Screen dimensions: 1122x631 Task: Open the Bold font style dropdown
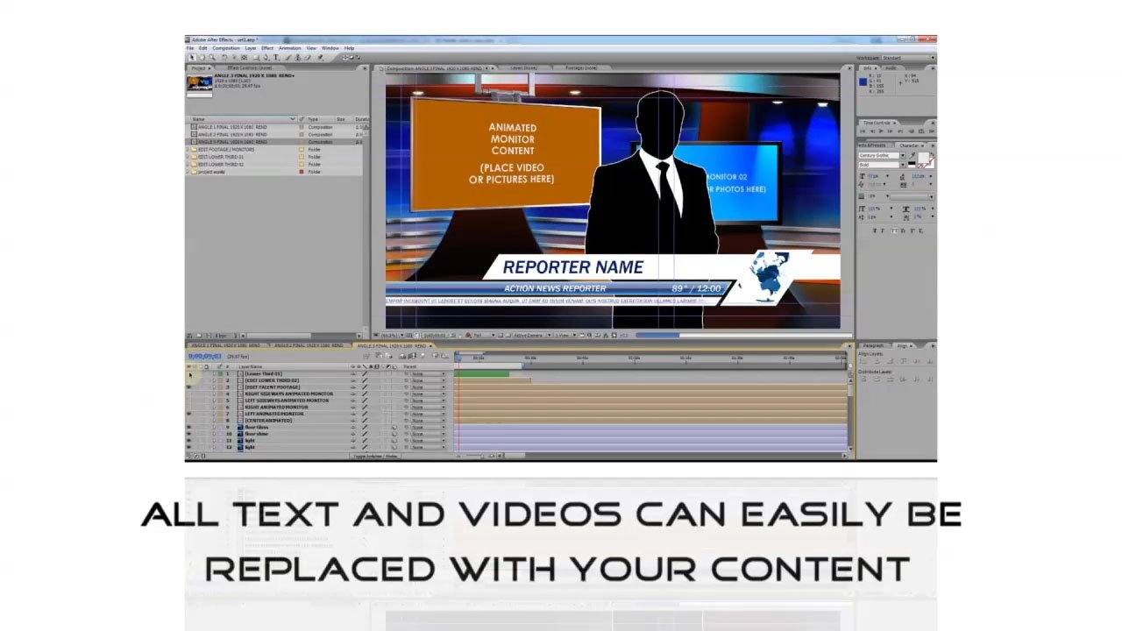tap(882, 165)
